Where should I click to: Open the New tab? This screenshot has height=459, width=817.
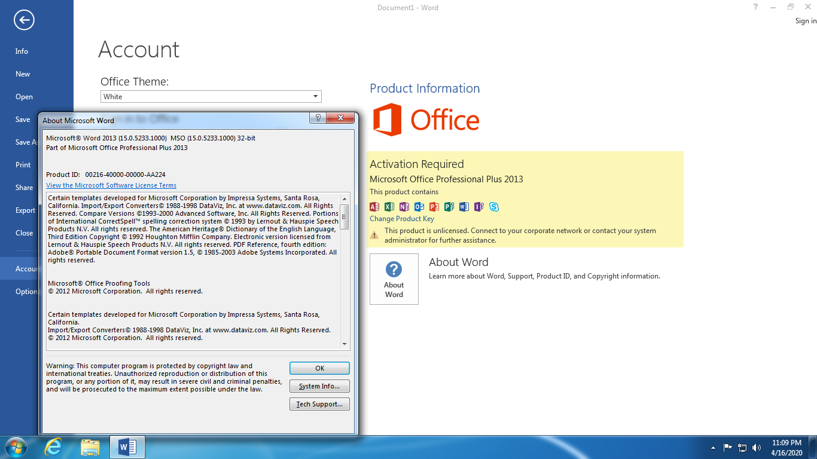tap(23, 74)
